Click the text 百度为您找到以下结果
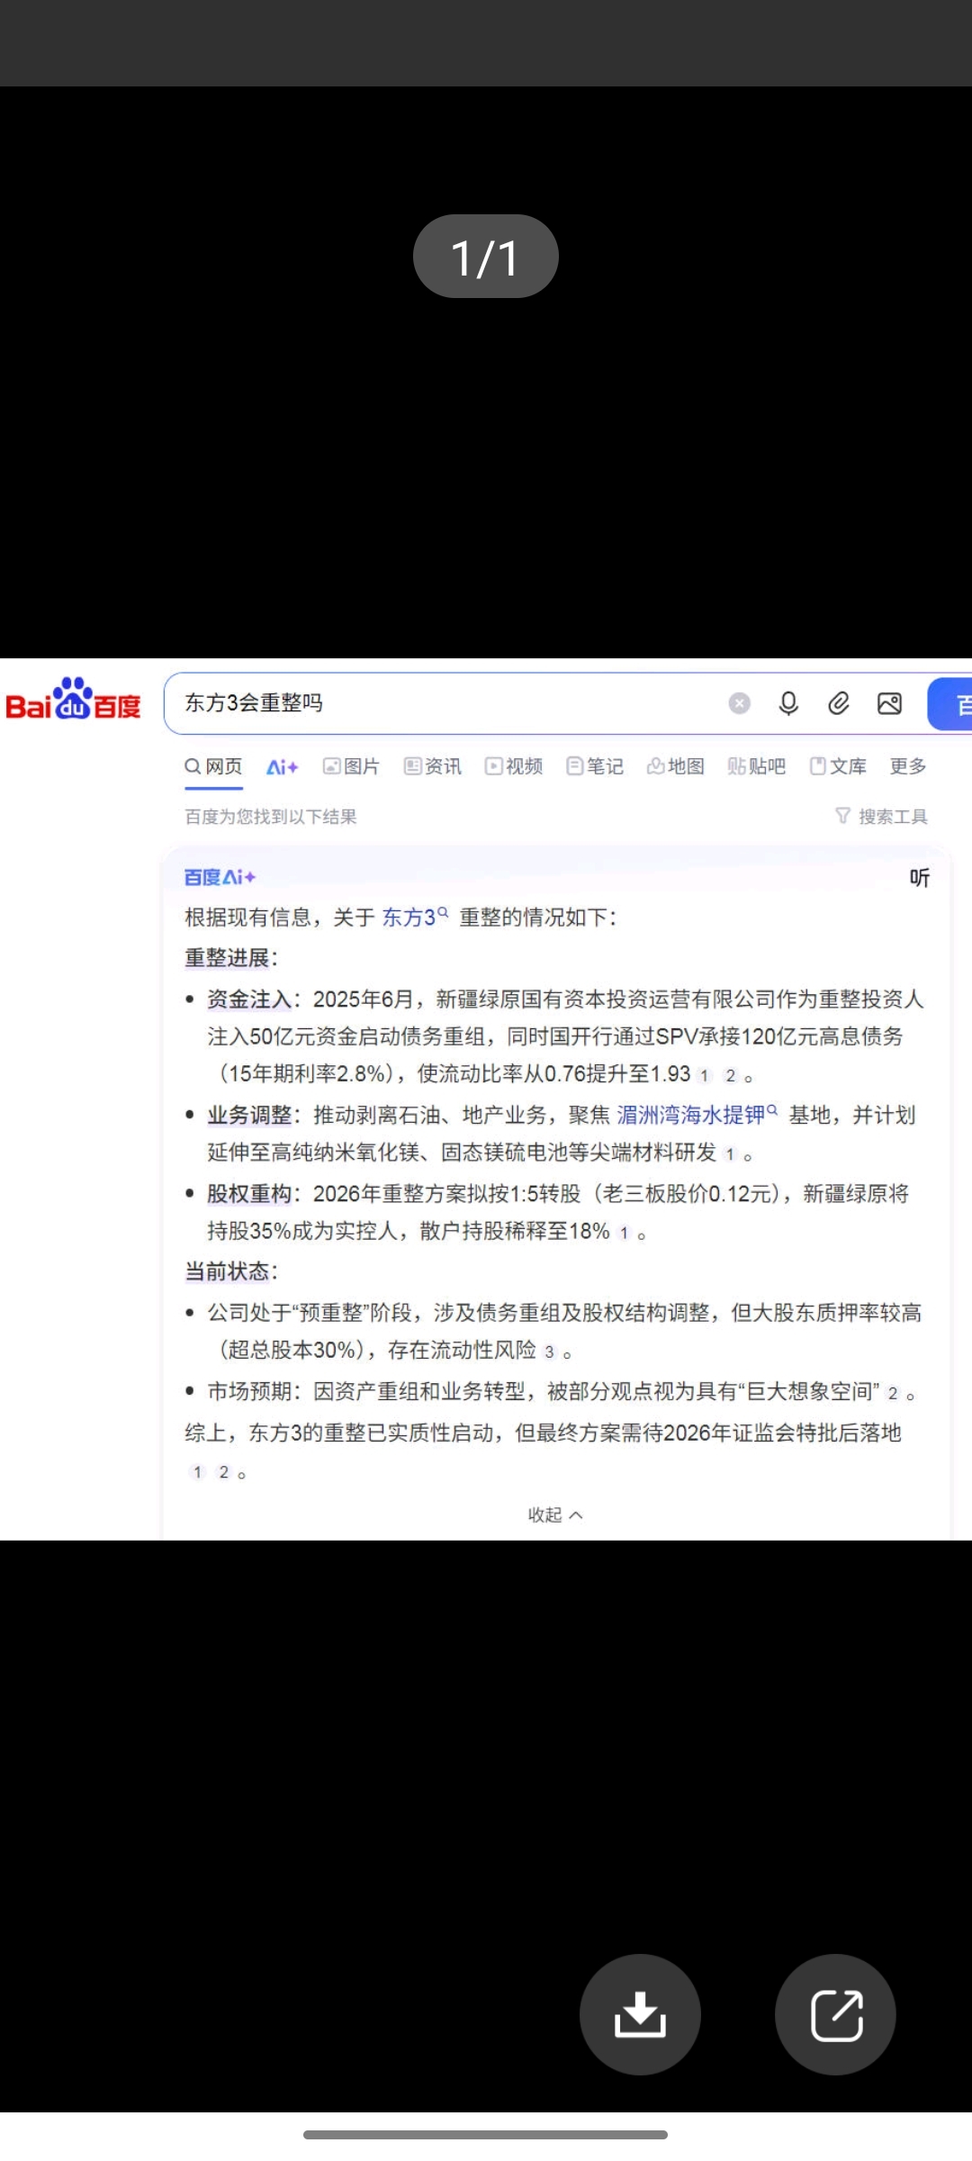This screenshot has width=972, height=2161. (x=271, y=817)
